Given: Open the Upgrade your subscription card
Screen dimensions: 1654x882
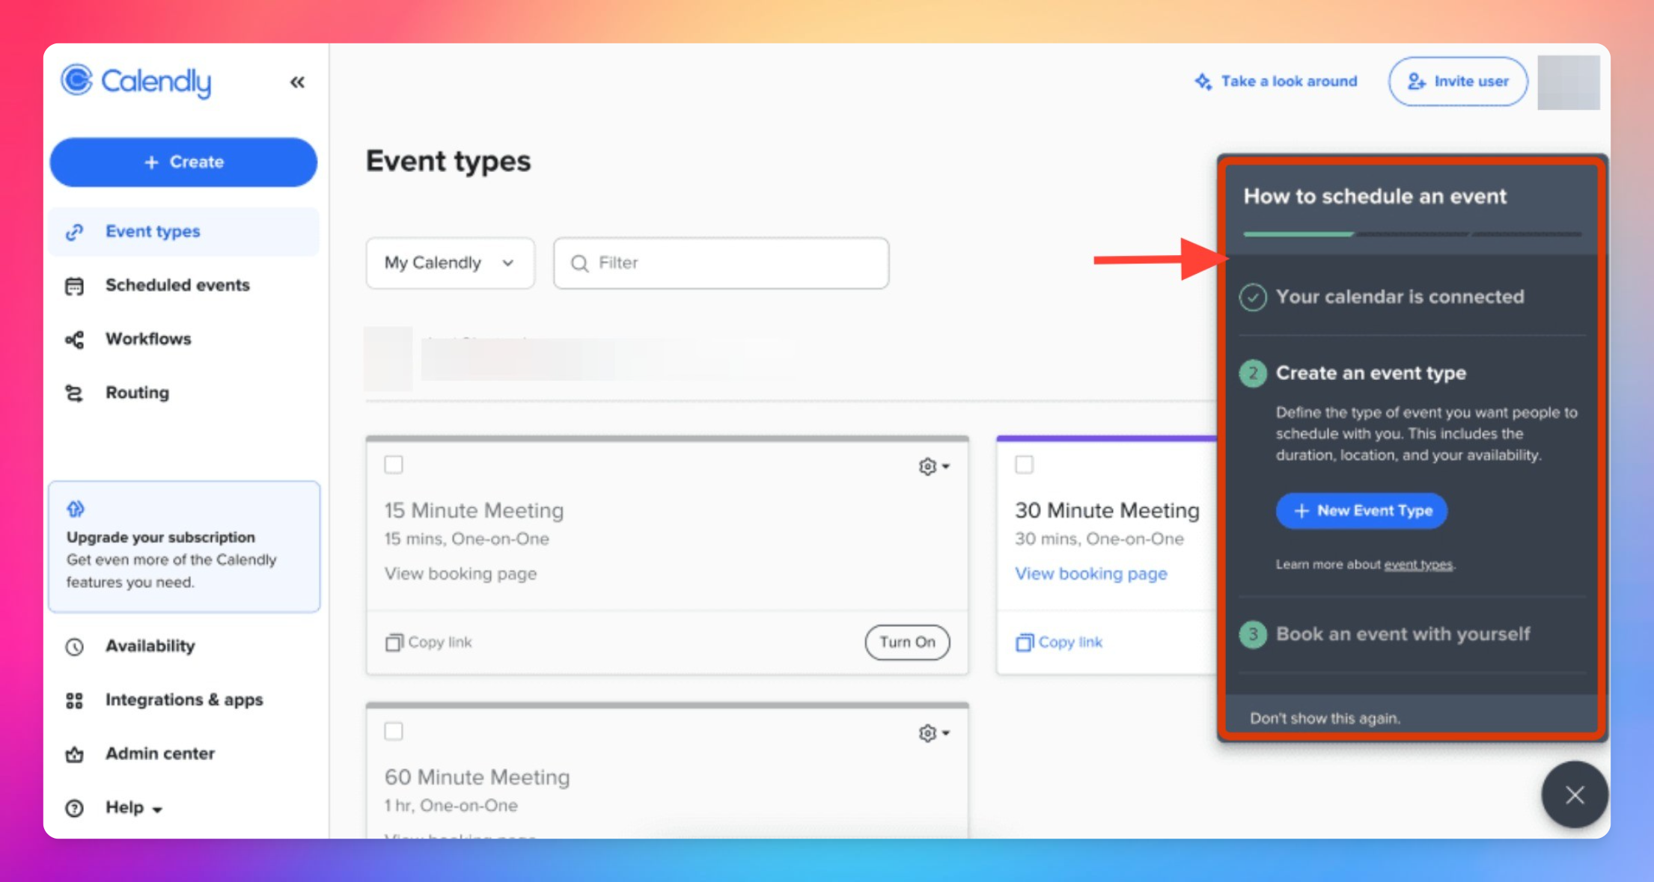Looking at the screenshot, I should [184, 547].
